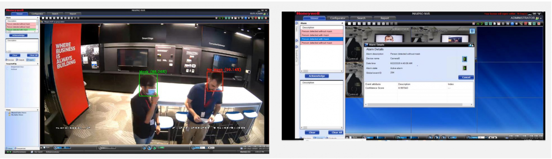This screenshot has height=159, width=552.
Task: Cancel the Alarm Details dialog
Action: [x=466, y=77]
